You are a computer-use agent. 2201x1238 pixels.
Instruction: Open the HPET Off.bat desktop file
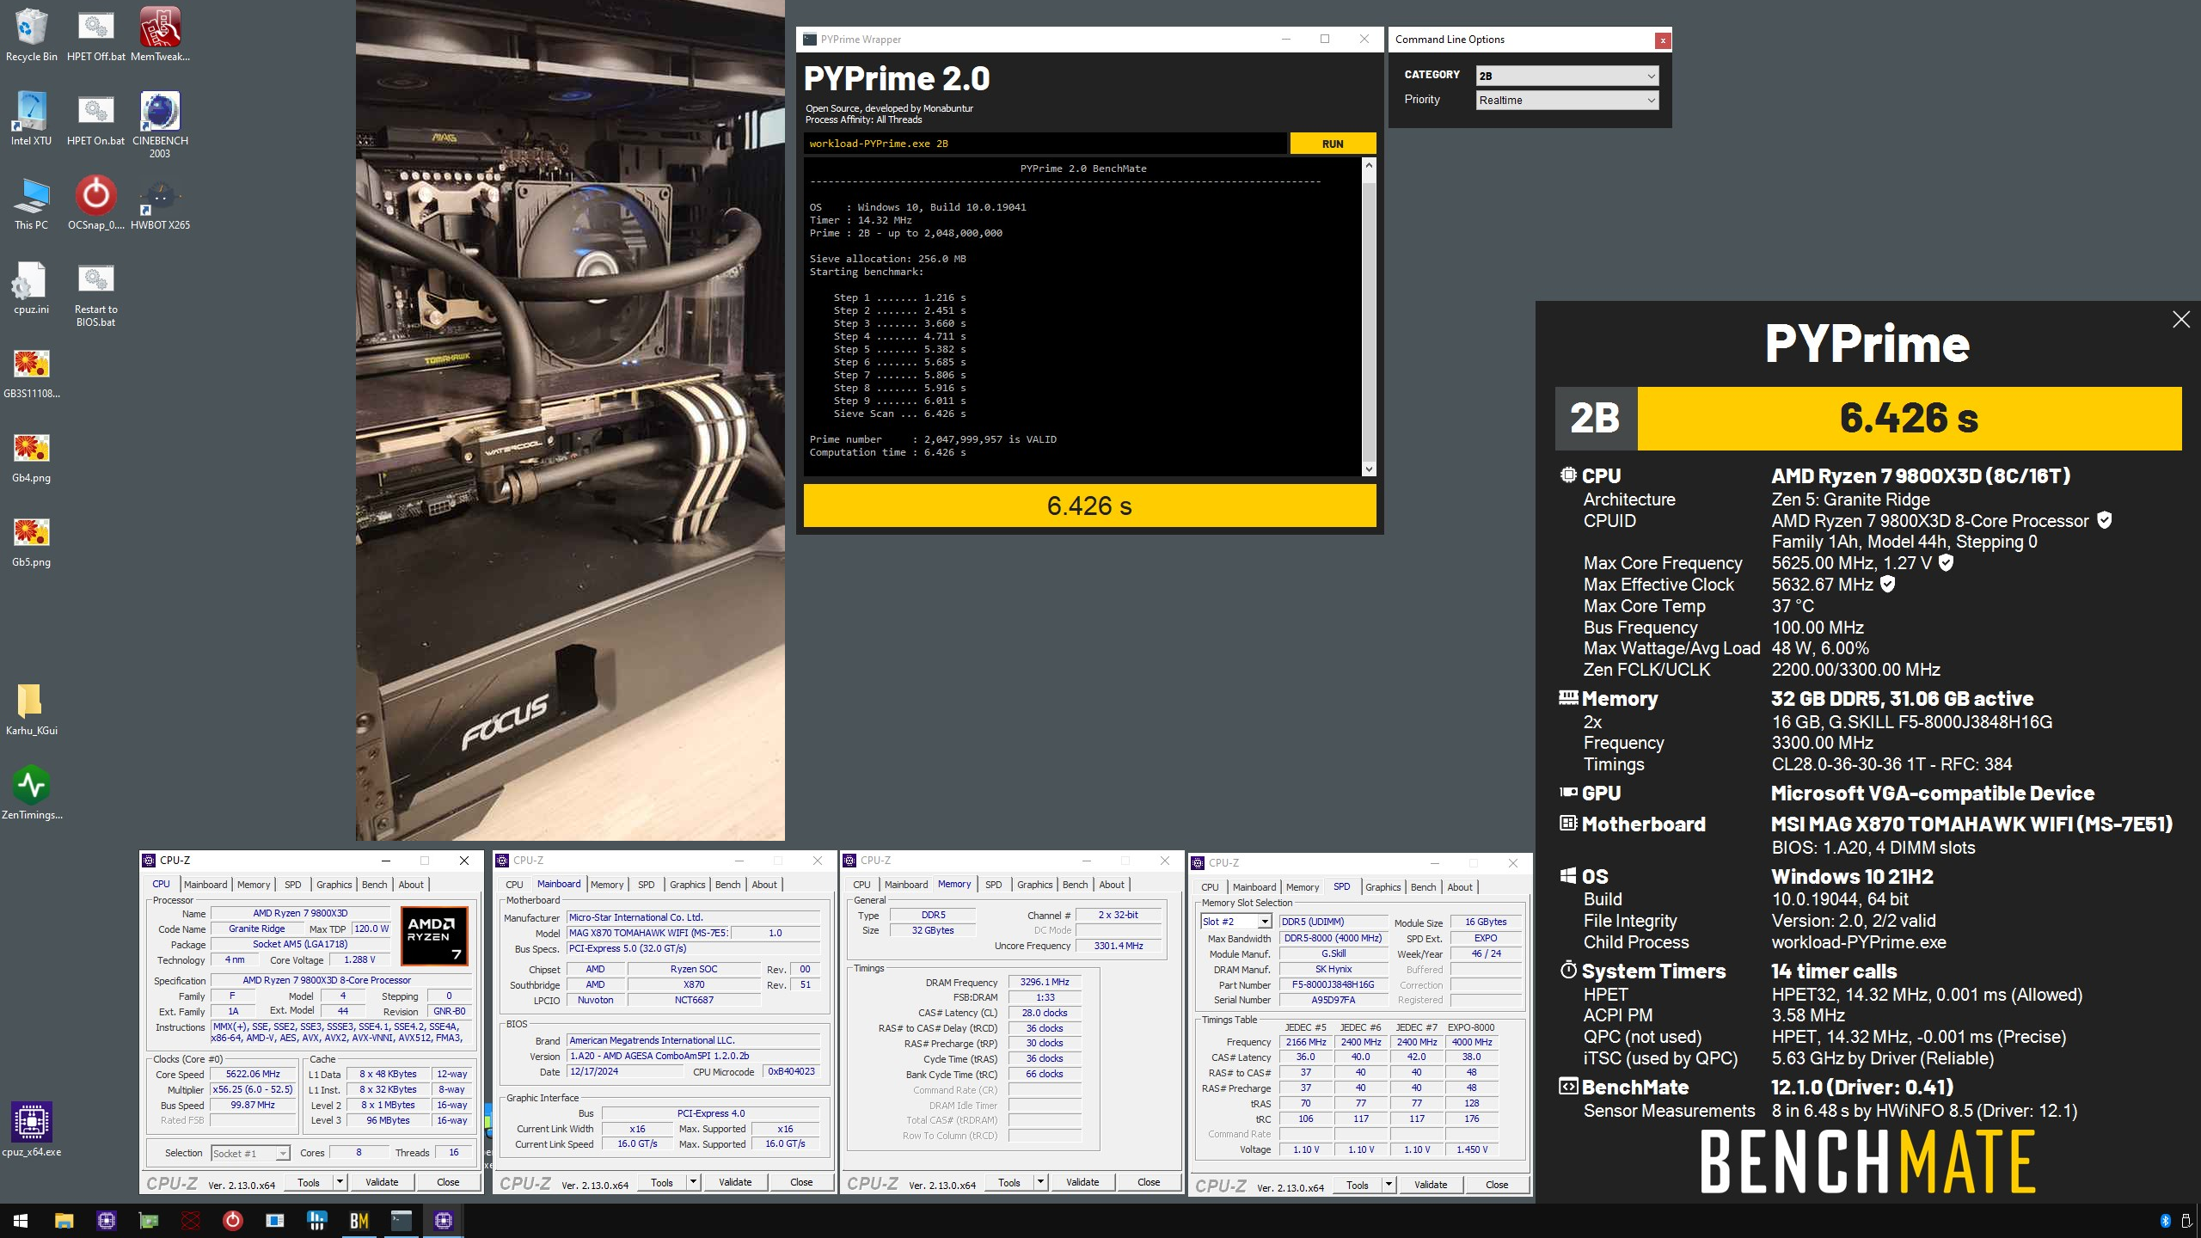tap(95, 34)
